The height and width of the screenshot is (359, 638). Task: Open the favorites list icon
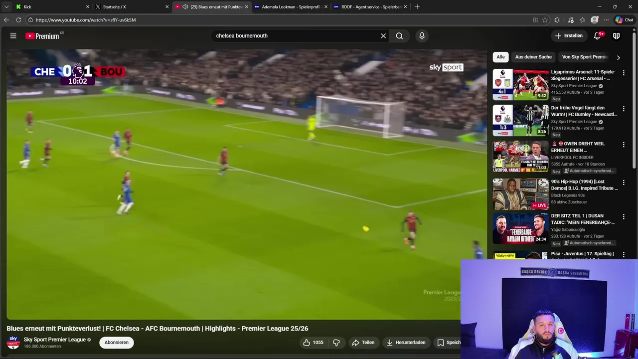click(x=582, y=20)
